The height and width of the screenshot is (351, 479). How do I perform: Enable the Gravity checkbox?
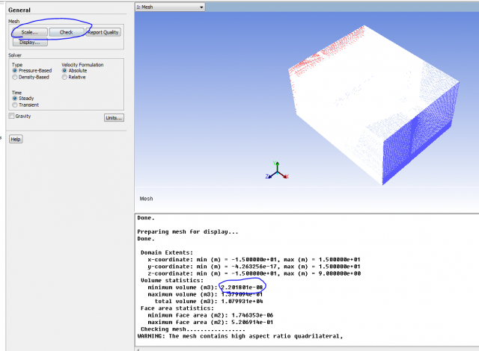point(11,117)
